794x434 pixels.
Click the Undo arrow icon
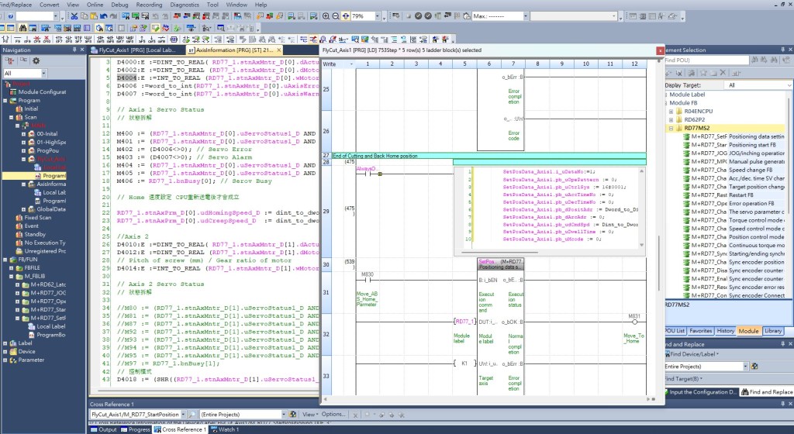pos(104,16)
